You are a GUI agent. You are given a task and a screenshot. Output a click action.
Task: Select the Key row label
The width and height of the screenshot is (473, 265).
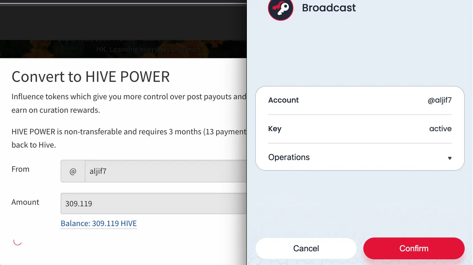275,129
